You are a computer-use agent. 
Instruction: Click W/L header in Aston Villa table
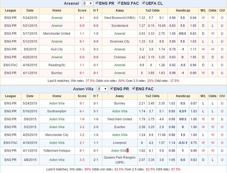point(203,96)
